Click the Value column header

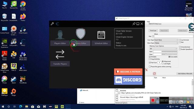click(x=164, y=78)
